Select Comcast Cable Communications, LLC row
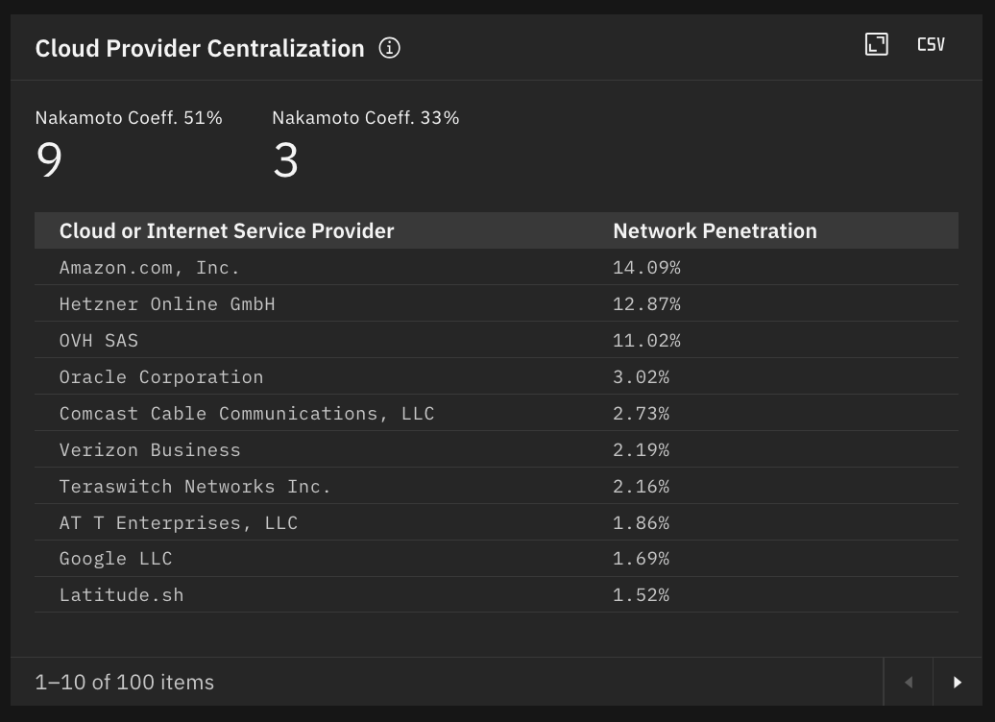Image resolution: width=995 pixels, height=722 pixels. [247, 414]
